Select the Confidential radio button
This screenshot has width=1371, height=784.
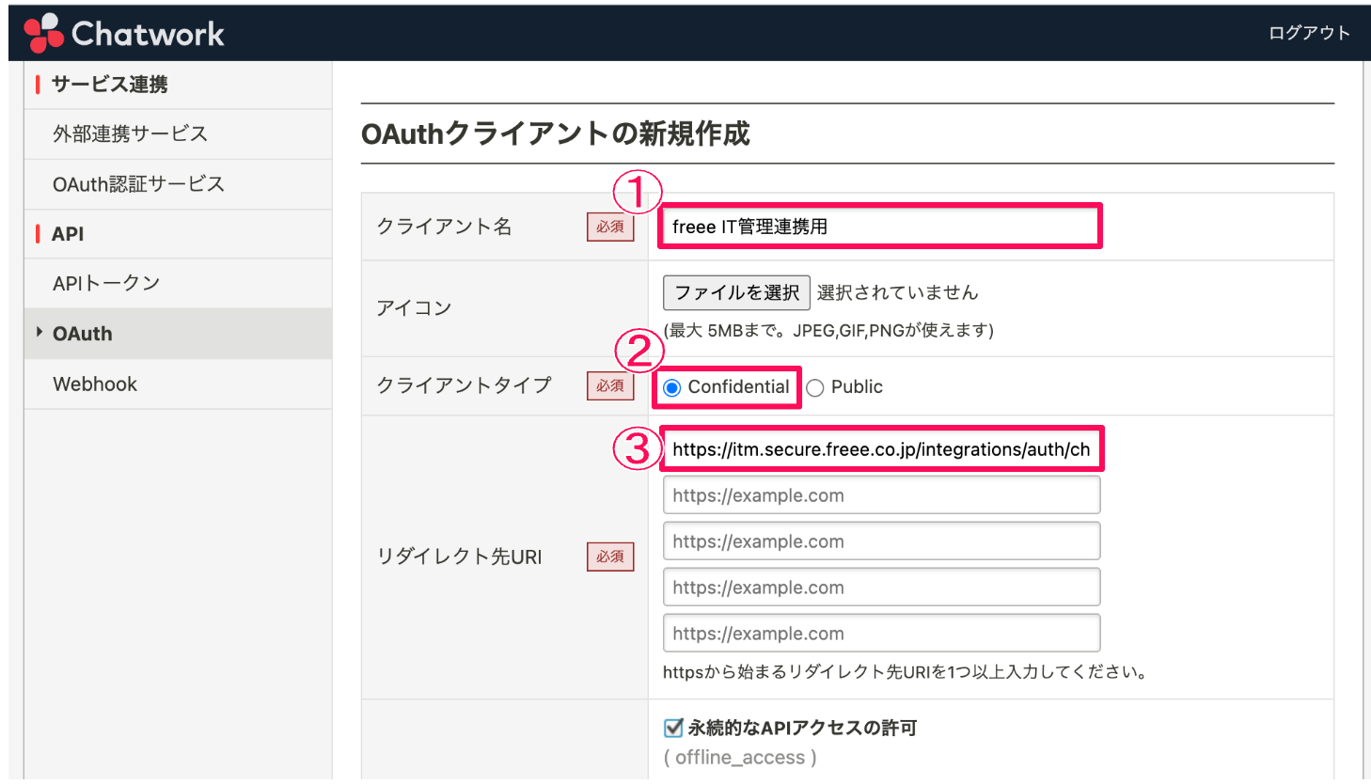coord(672,387)
